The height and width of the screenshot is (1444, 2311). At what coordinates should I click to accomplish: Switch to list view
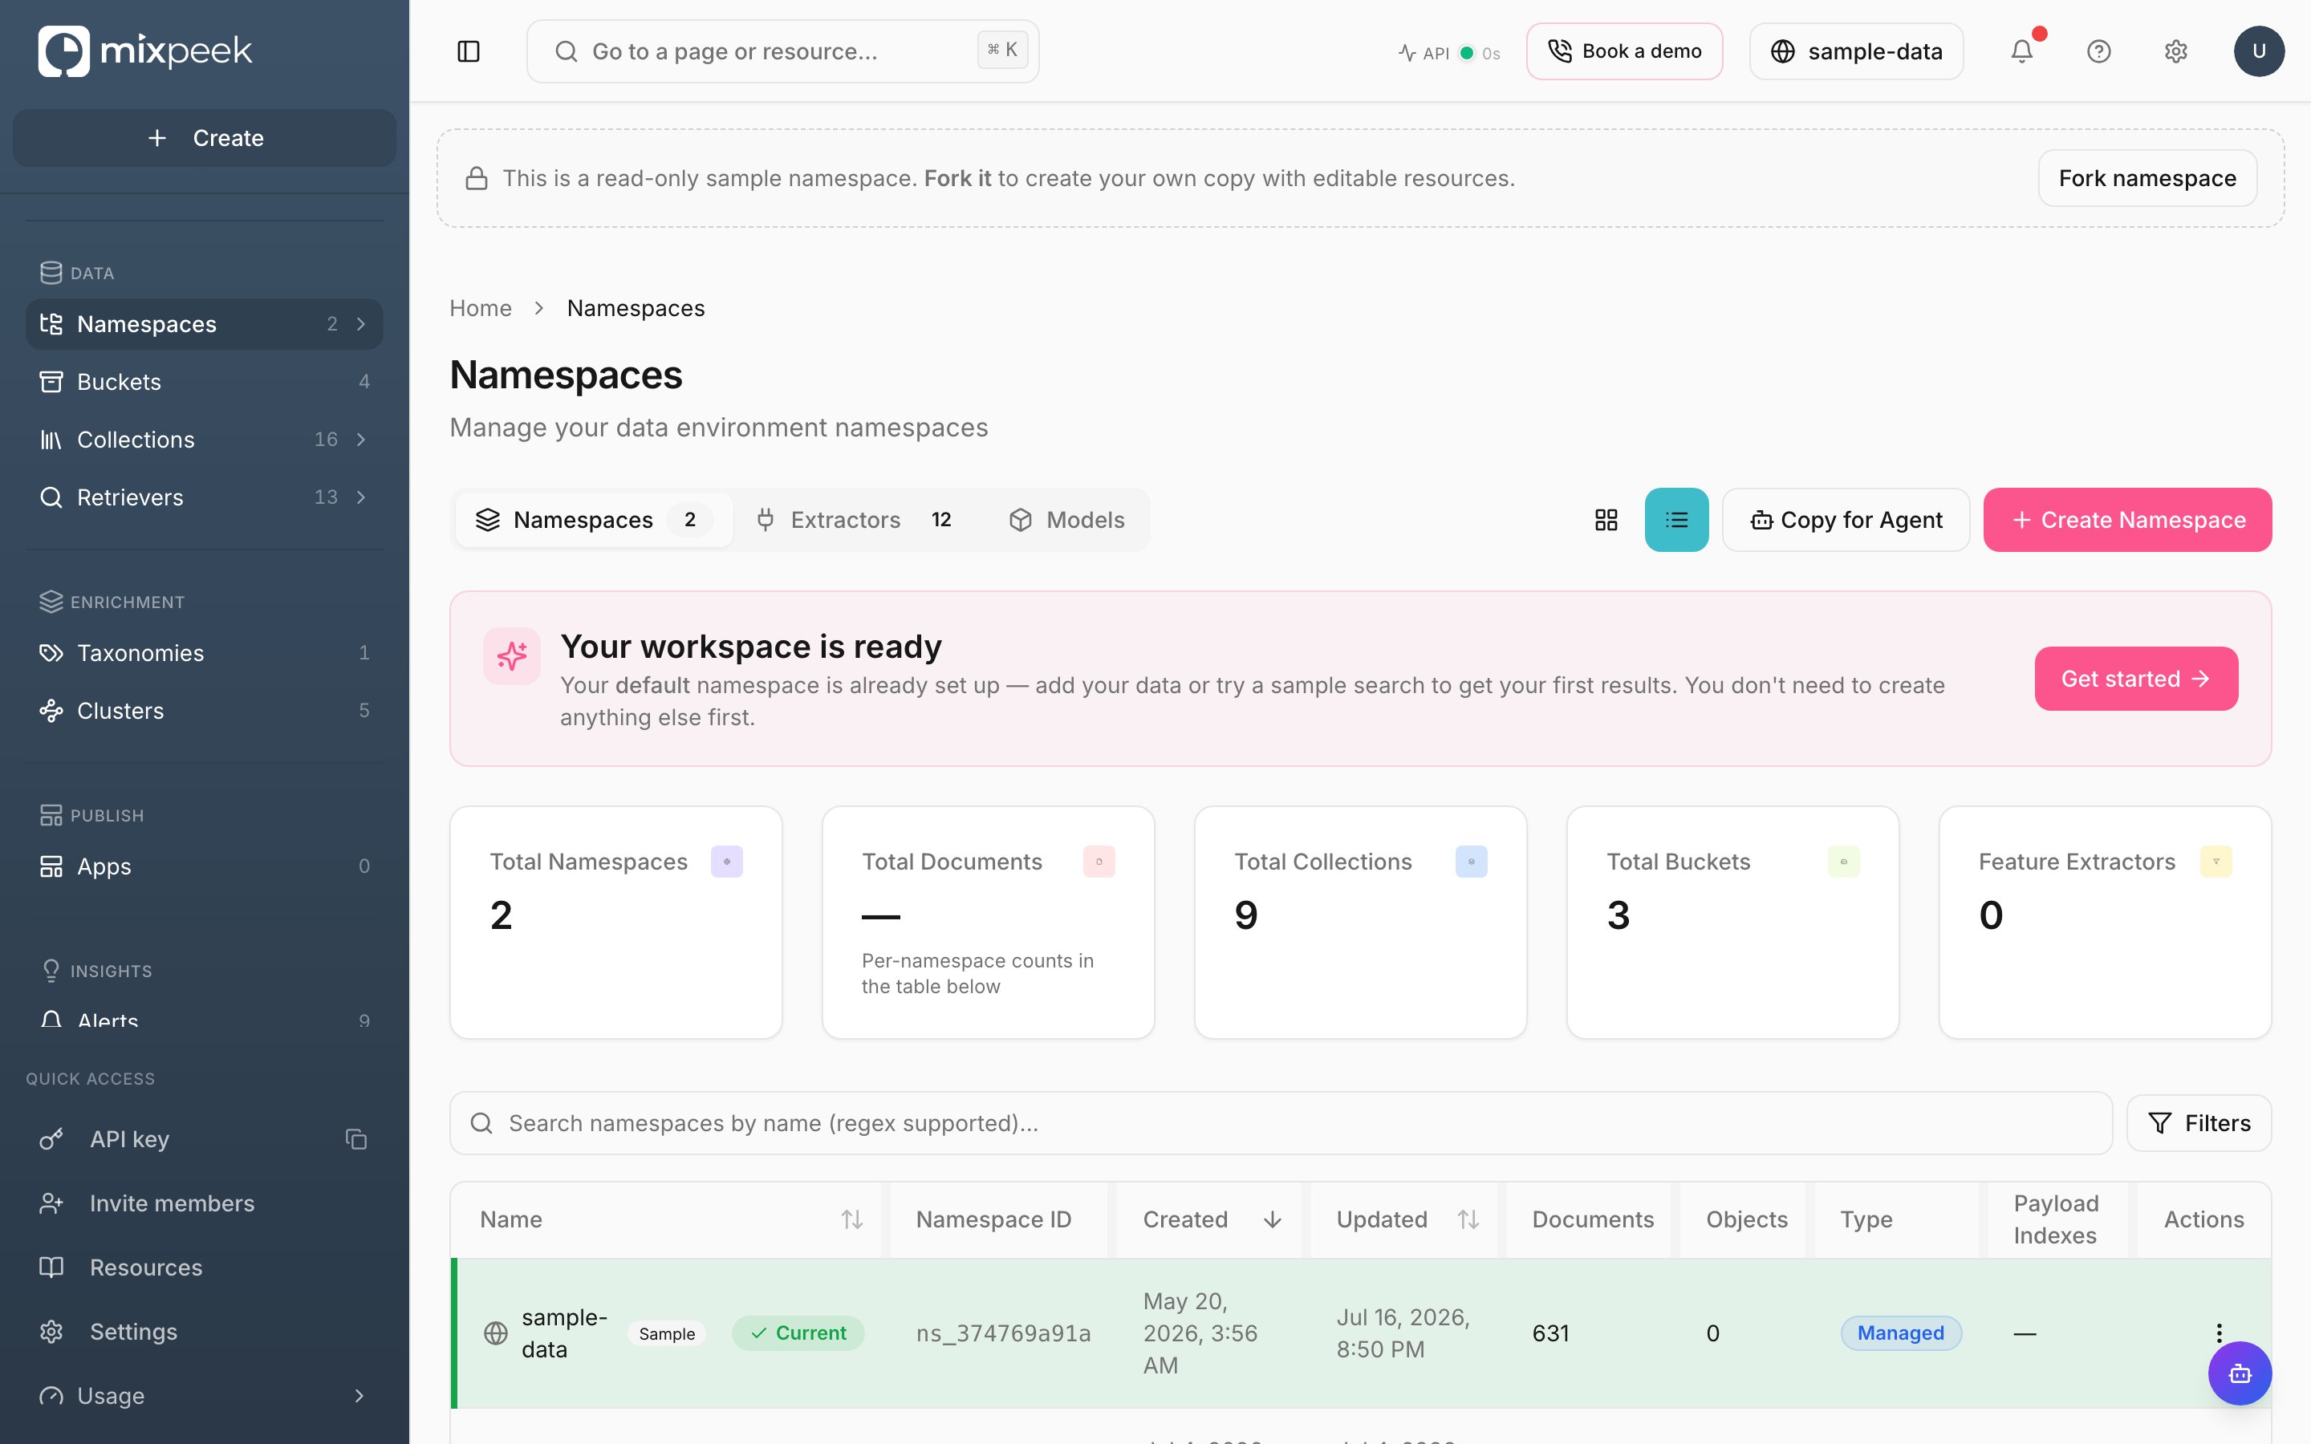1676,520
